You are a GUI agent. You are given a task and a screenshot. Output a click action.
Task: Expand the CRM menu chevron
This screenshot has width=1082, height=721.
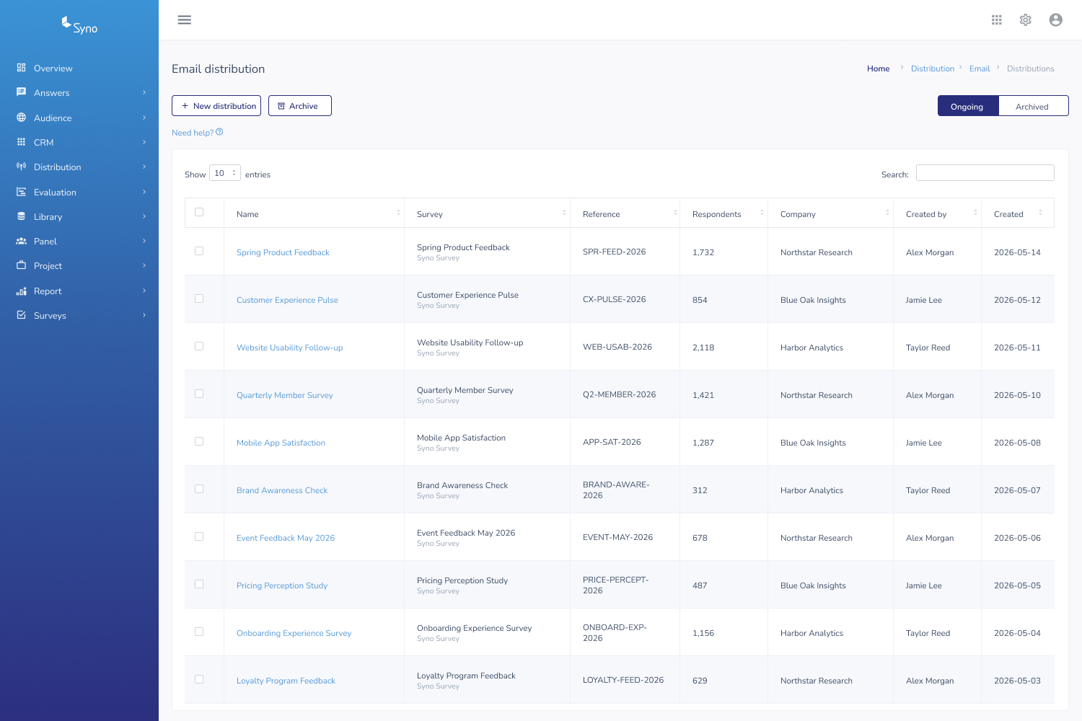point(144,142)
